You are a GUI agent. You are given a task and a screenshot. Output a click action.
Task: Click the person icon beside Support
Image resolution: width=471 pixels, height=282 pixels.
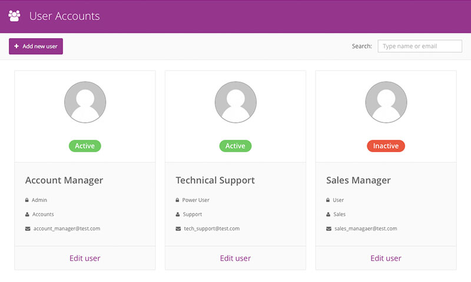[178, 214]
